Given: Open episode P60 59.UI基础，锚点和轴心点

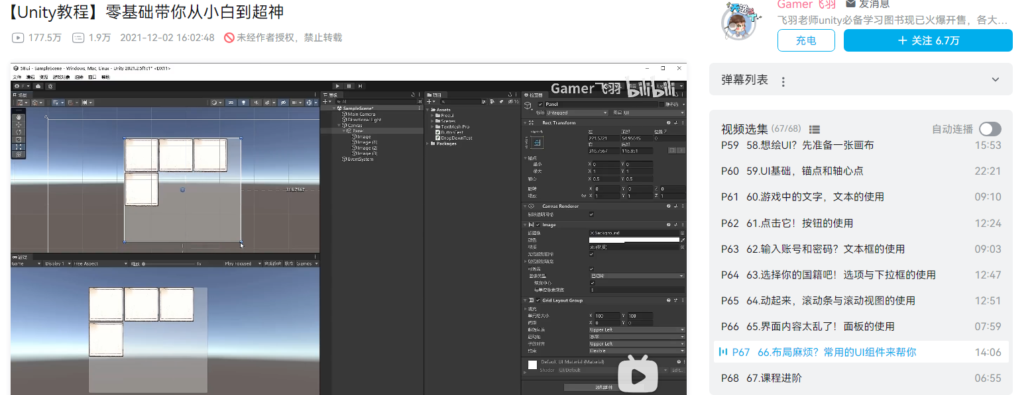Looking at the screenshot, I should [861, 171].
